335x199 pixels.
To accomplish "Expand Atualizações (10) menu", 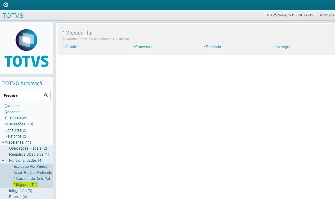I will pos(19,124).
